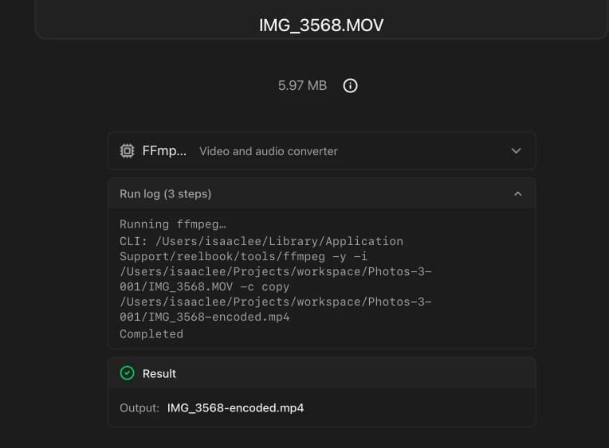Click the green checkmark Result icon
Image resolution: width=609 pixels, height=448 pixels.
tap(127, 373)
